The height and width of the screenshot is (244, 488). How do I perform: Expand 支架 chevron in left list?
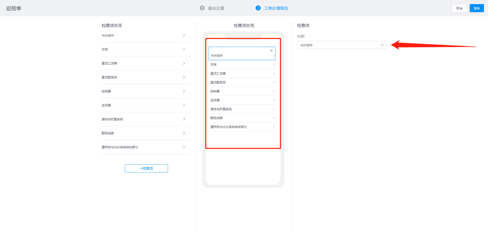(x=184, y=49)
